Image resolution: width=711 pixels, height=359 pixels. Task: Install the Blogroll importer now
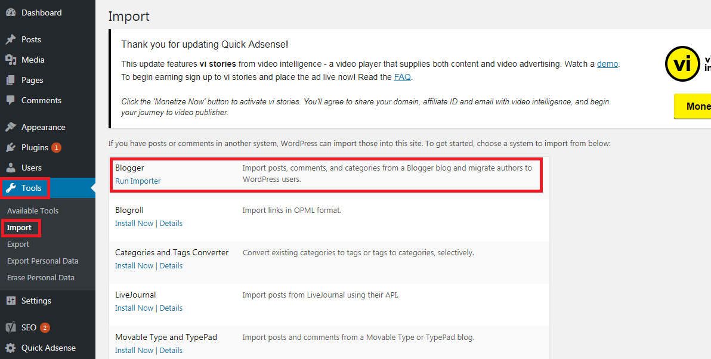[134, 224]
